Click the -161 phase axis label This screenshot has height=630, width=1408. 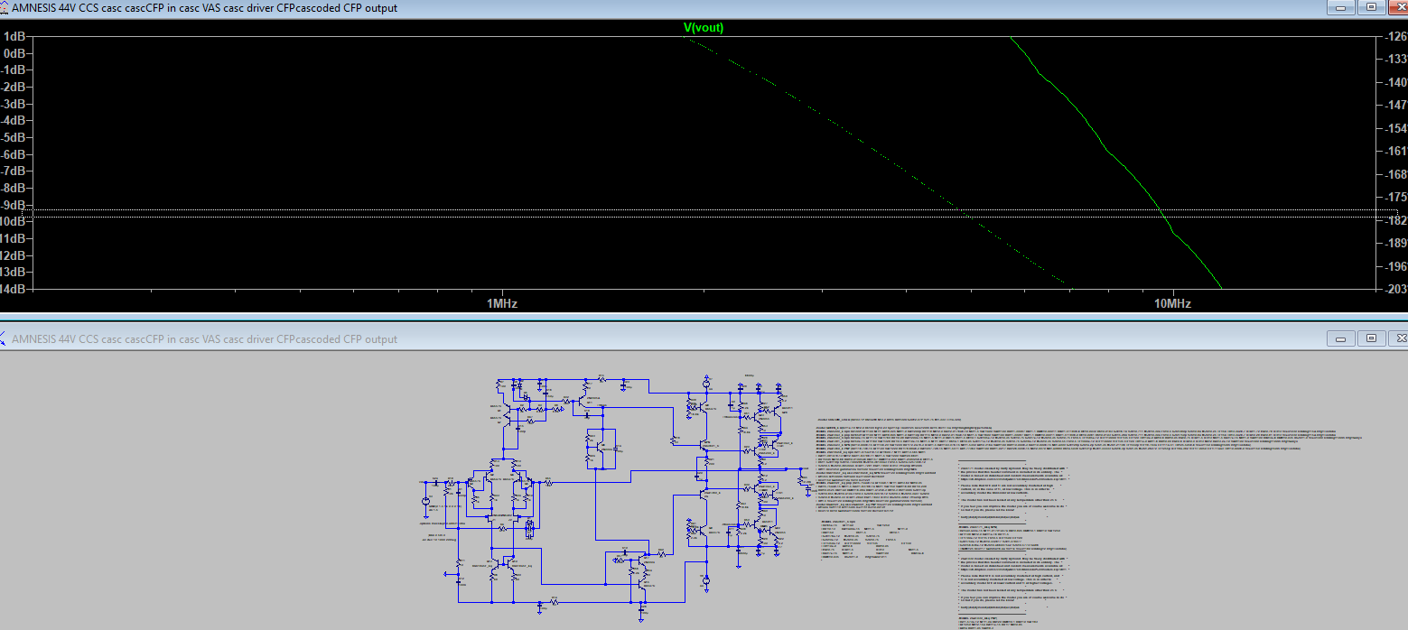(x=1395, y=152)
